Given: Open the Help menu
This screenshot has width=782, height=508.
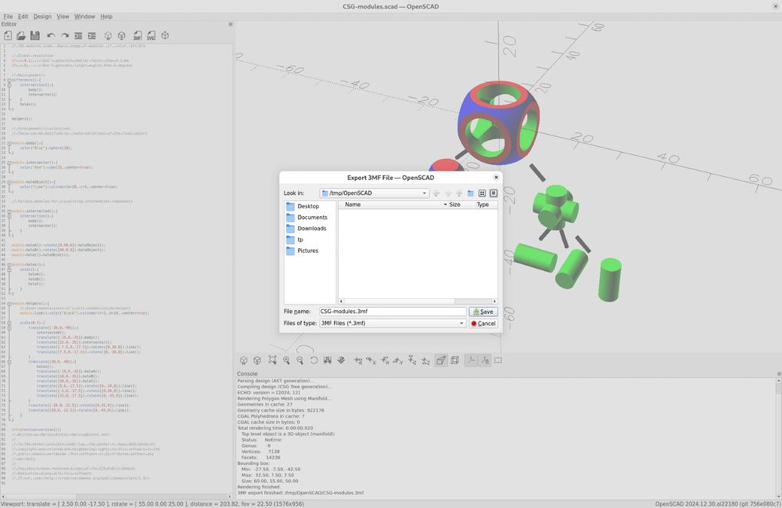Looking at the screenshot, I should click(106, 16).
